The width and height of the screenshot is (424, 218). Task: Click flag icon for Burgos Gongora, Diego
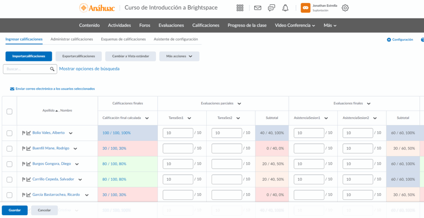[x=24, y=164]
